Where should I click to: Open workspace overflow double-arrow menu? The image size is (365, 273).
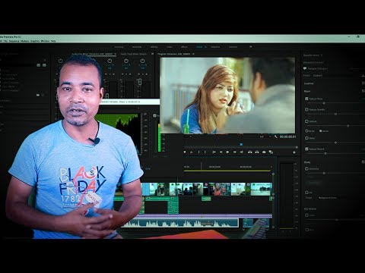(x=250, y=47)
